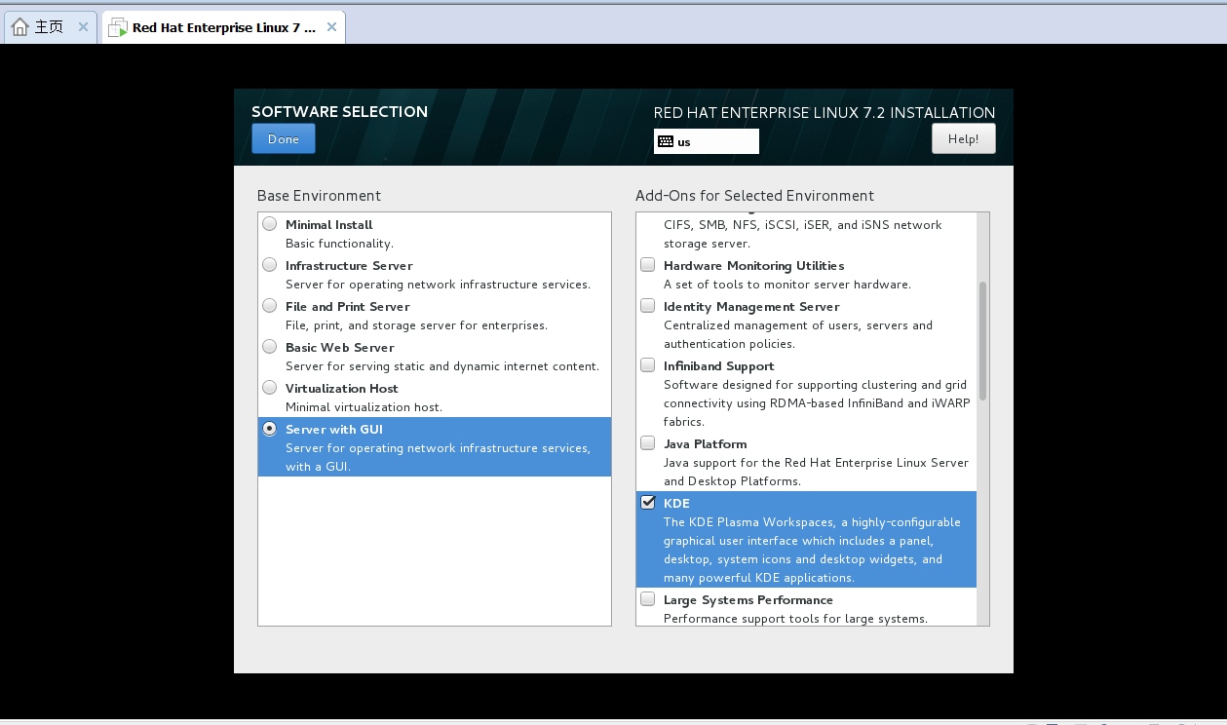This screenshot has height=725, width=1227.
Task: Click 'A set of tools to monitor server hardware.'
Action: coord(787,285)
